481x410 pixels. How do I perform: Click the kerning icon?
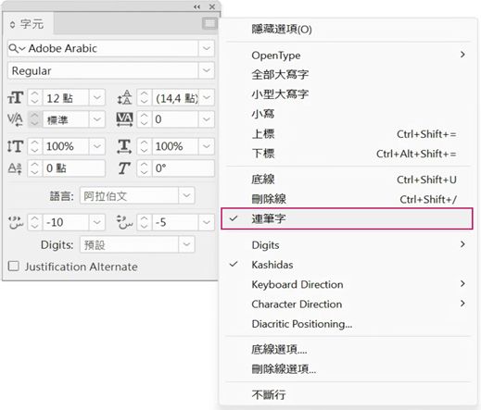15,119
